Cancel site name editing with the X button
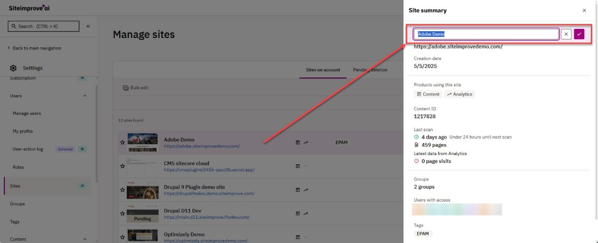 [566, 34]
